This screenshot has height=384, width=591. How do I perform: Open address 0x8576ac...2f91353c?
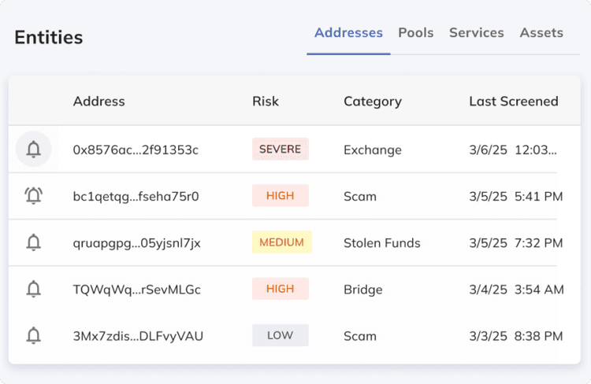point(136,150)
